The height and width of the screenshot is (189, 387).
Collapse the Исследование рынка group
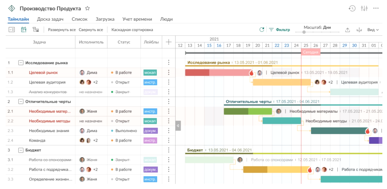coord(21,63)
